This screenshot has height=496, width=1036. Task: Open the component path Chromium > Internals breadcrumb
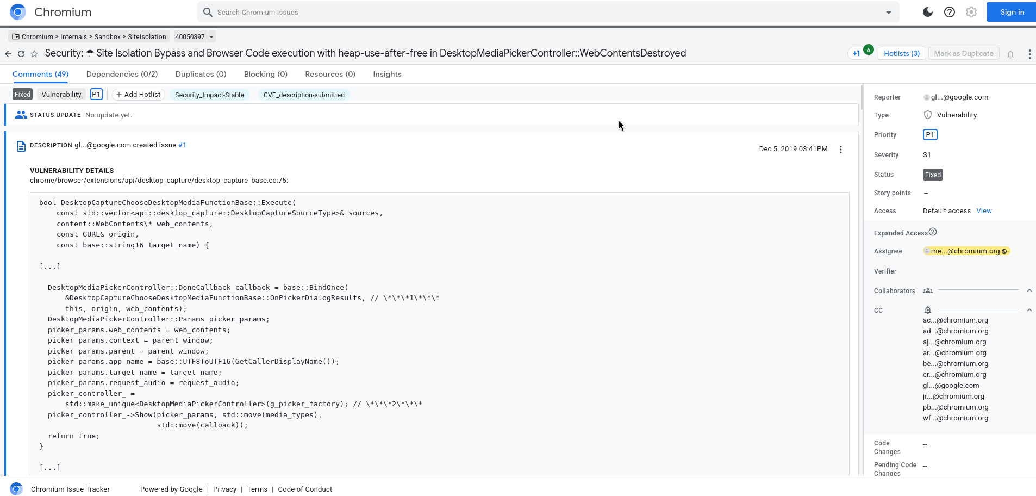(89, 36)
